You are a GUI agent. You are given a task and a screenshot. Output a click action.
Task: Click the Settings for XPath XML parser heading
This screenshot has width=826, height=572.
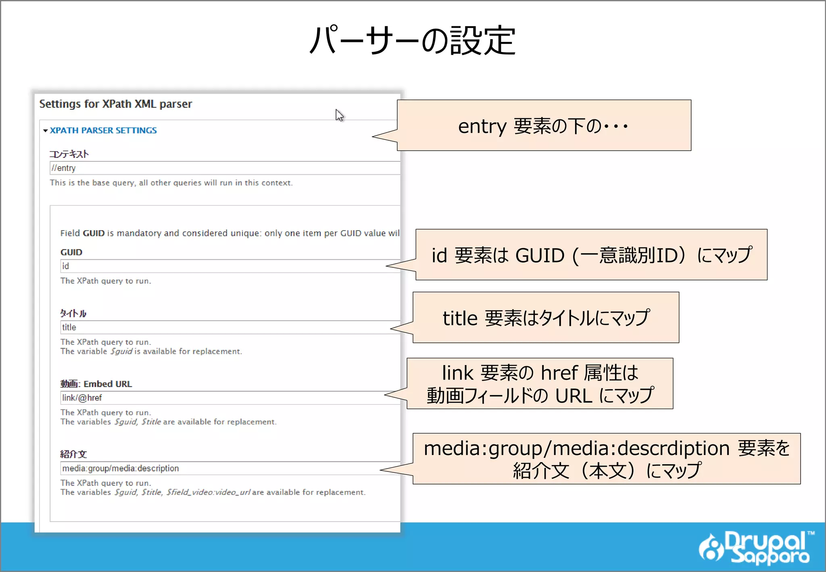[x=116, y=104]
